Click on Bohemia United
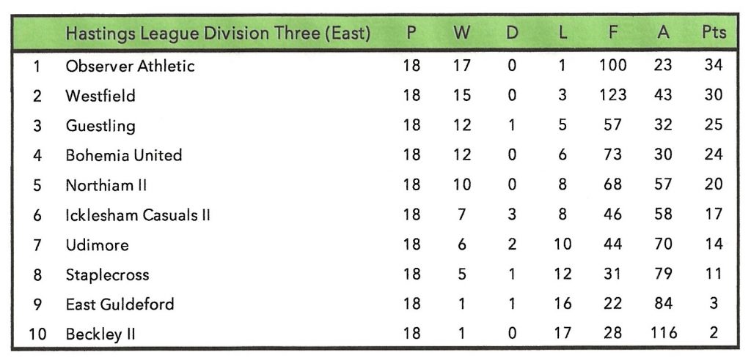 [123, 155]
